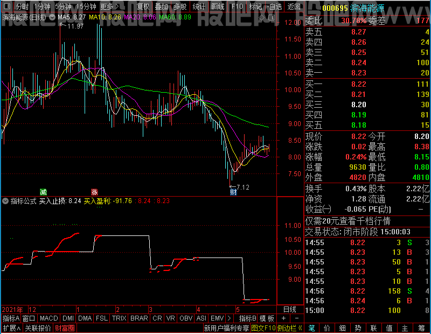
Task: Switch indicator to TRIX
Action: coord(119,318)
